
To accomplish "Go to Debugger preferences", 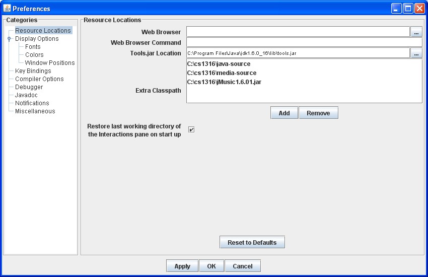I will 29,87.
